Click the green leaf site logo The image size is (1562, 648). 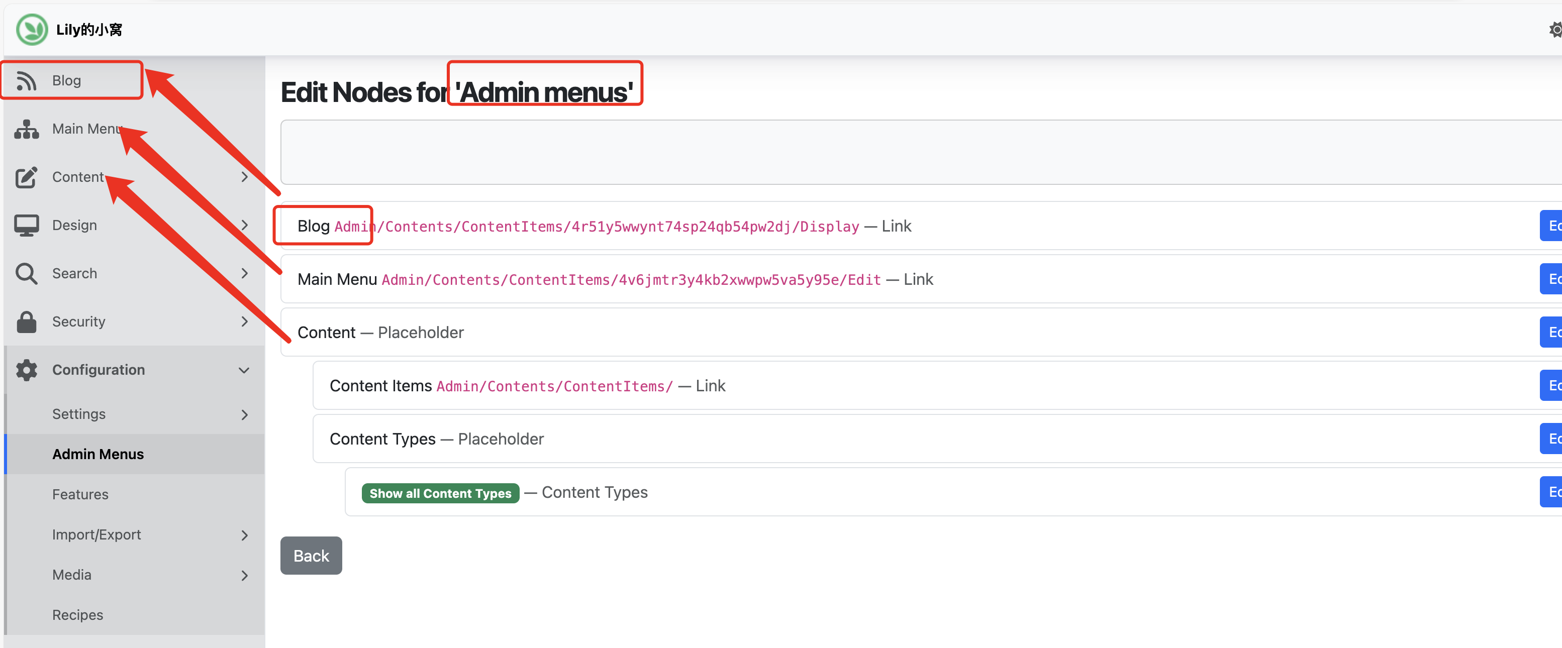[32, 29]
